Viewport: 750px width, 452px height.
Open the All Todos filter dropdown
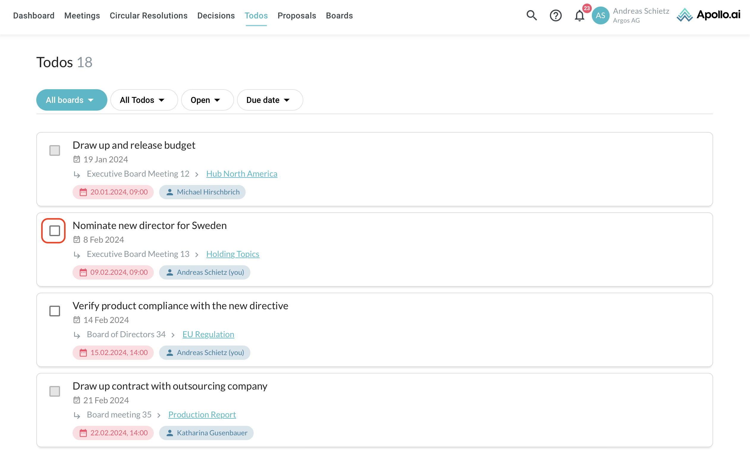144,100
